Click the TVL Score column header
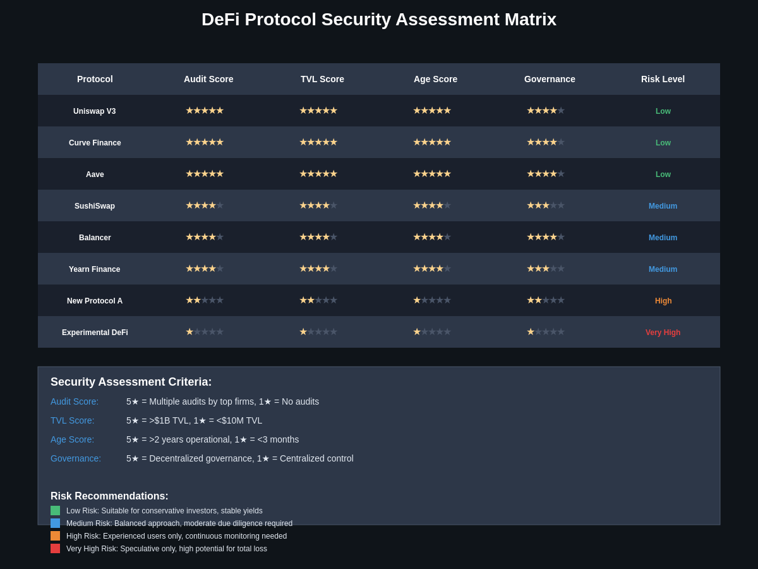 point(322,79)
